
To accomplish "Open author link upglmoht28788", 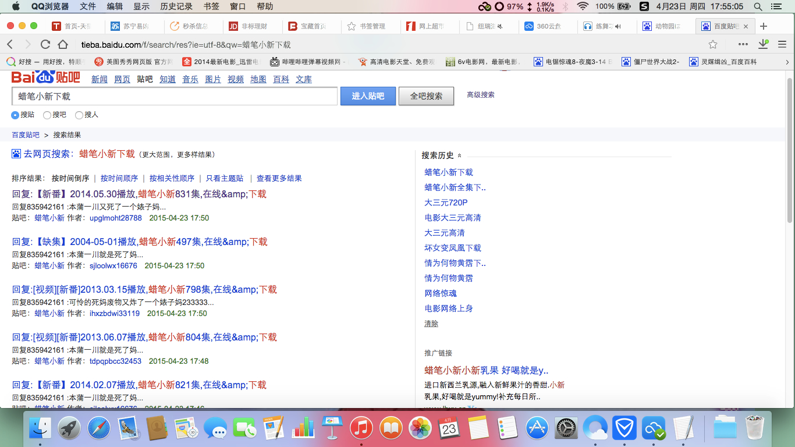I will tap(116, 218).
